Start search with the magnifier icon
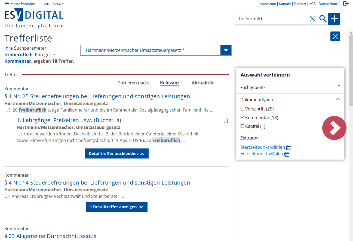 pyautogui.click(x=323, y=19)
